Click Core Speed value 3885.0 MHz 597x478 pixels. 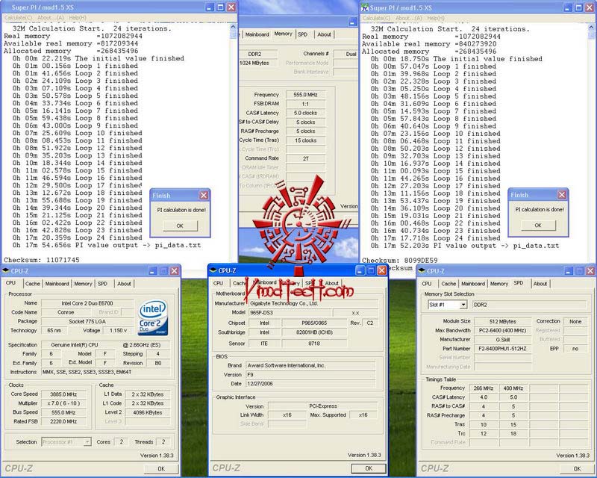(x=63, y=394)
